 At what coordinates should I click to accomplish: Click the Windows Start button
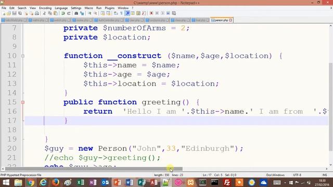pos(6,182)
